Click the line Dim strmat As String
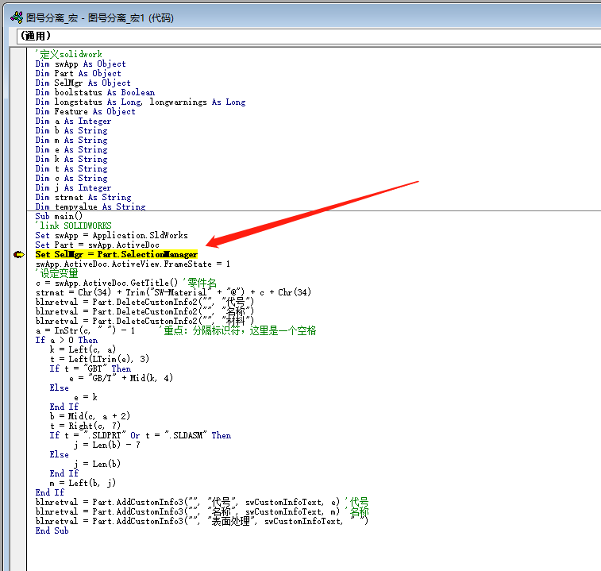This screenshot has height=571, width=601. pos(83,198)
